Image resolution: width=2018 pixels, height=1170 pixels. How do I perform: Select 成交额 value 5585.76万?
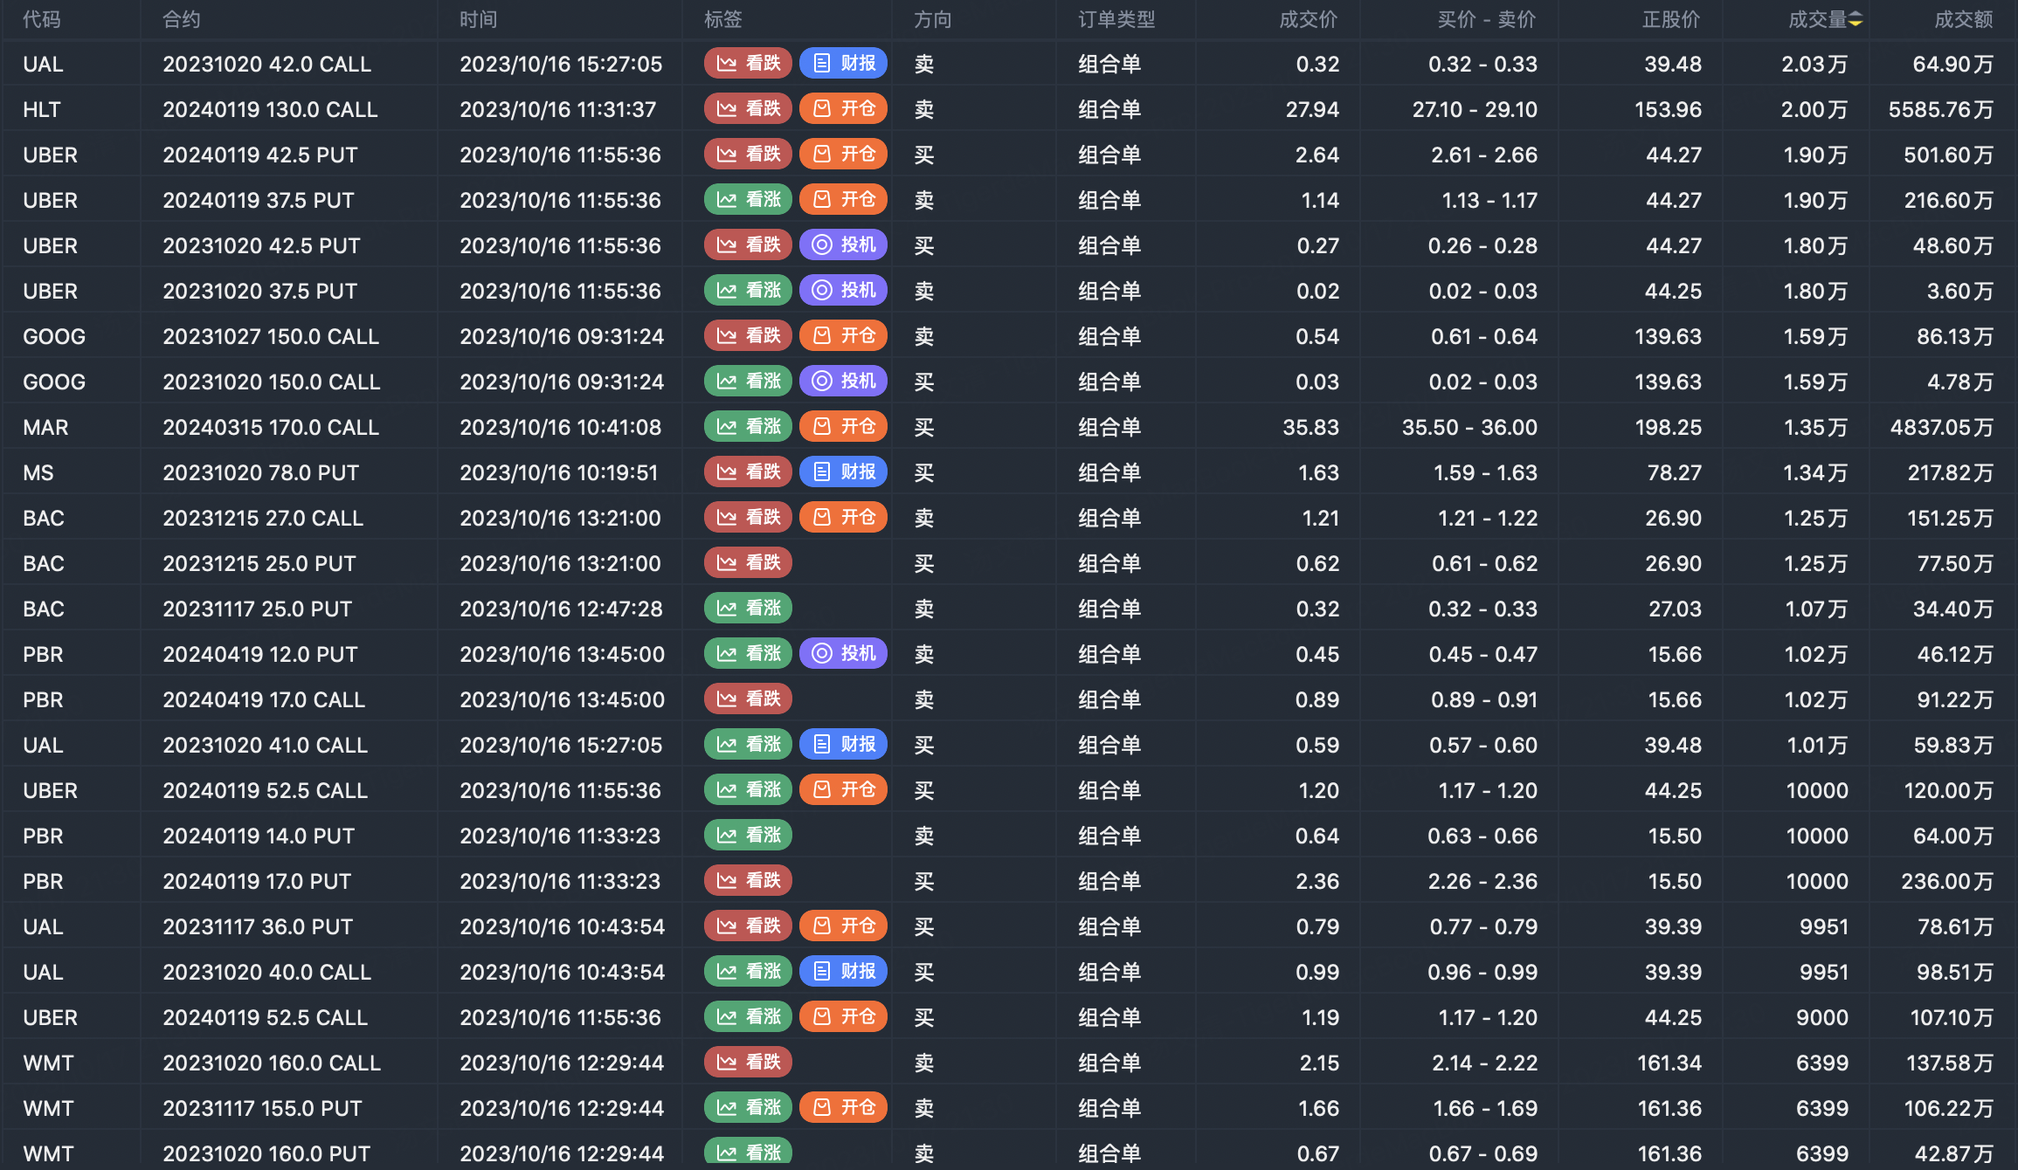pos(1941,109)
